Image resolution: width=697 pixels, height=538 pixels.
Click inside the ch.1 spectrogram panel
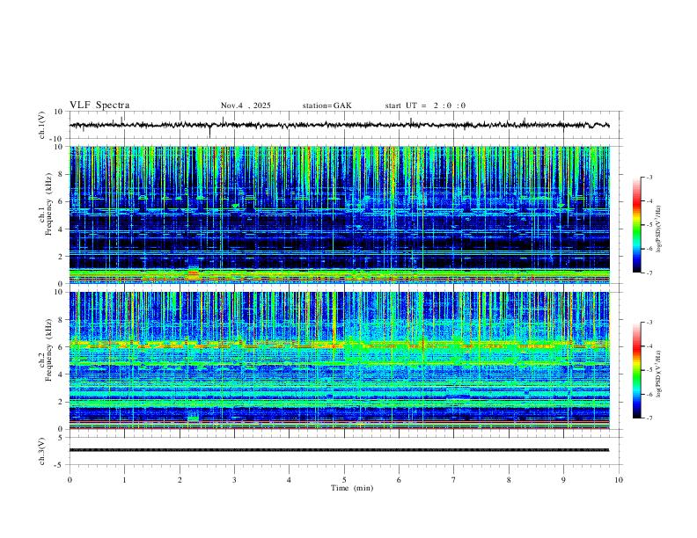339,214
